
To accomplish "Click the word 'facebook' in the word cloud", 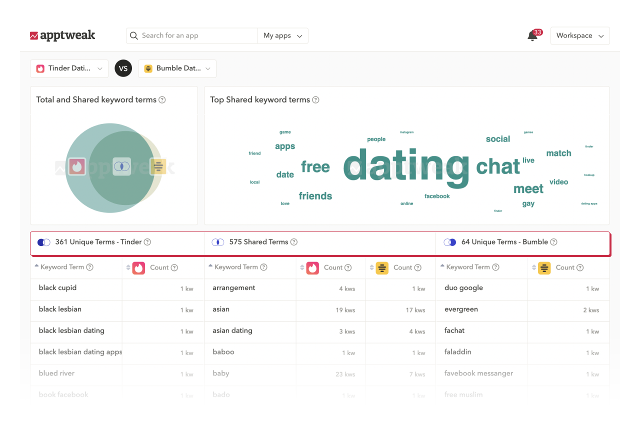I will [x=437, y=196].
